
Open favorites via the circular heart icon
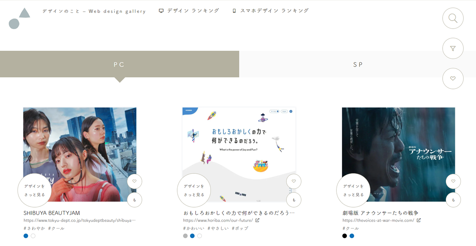click(x=453, y=79)
